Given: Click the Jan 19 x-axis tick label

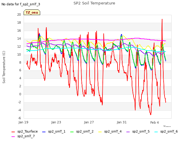Looking at the screenshot, I should (x=23, y=122).
